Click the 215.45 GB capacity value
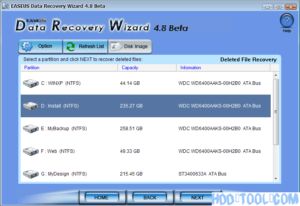Image resolution: width=300 pixels, height=206 pixels. 131,174
